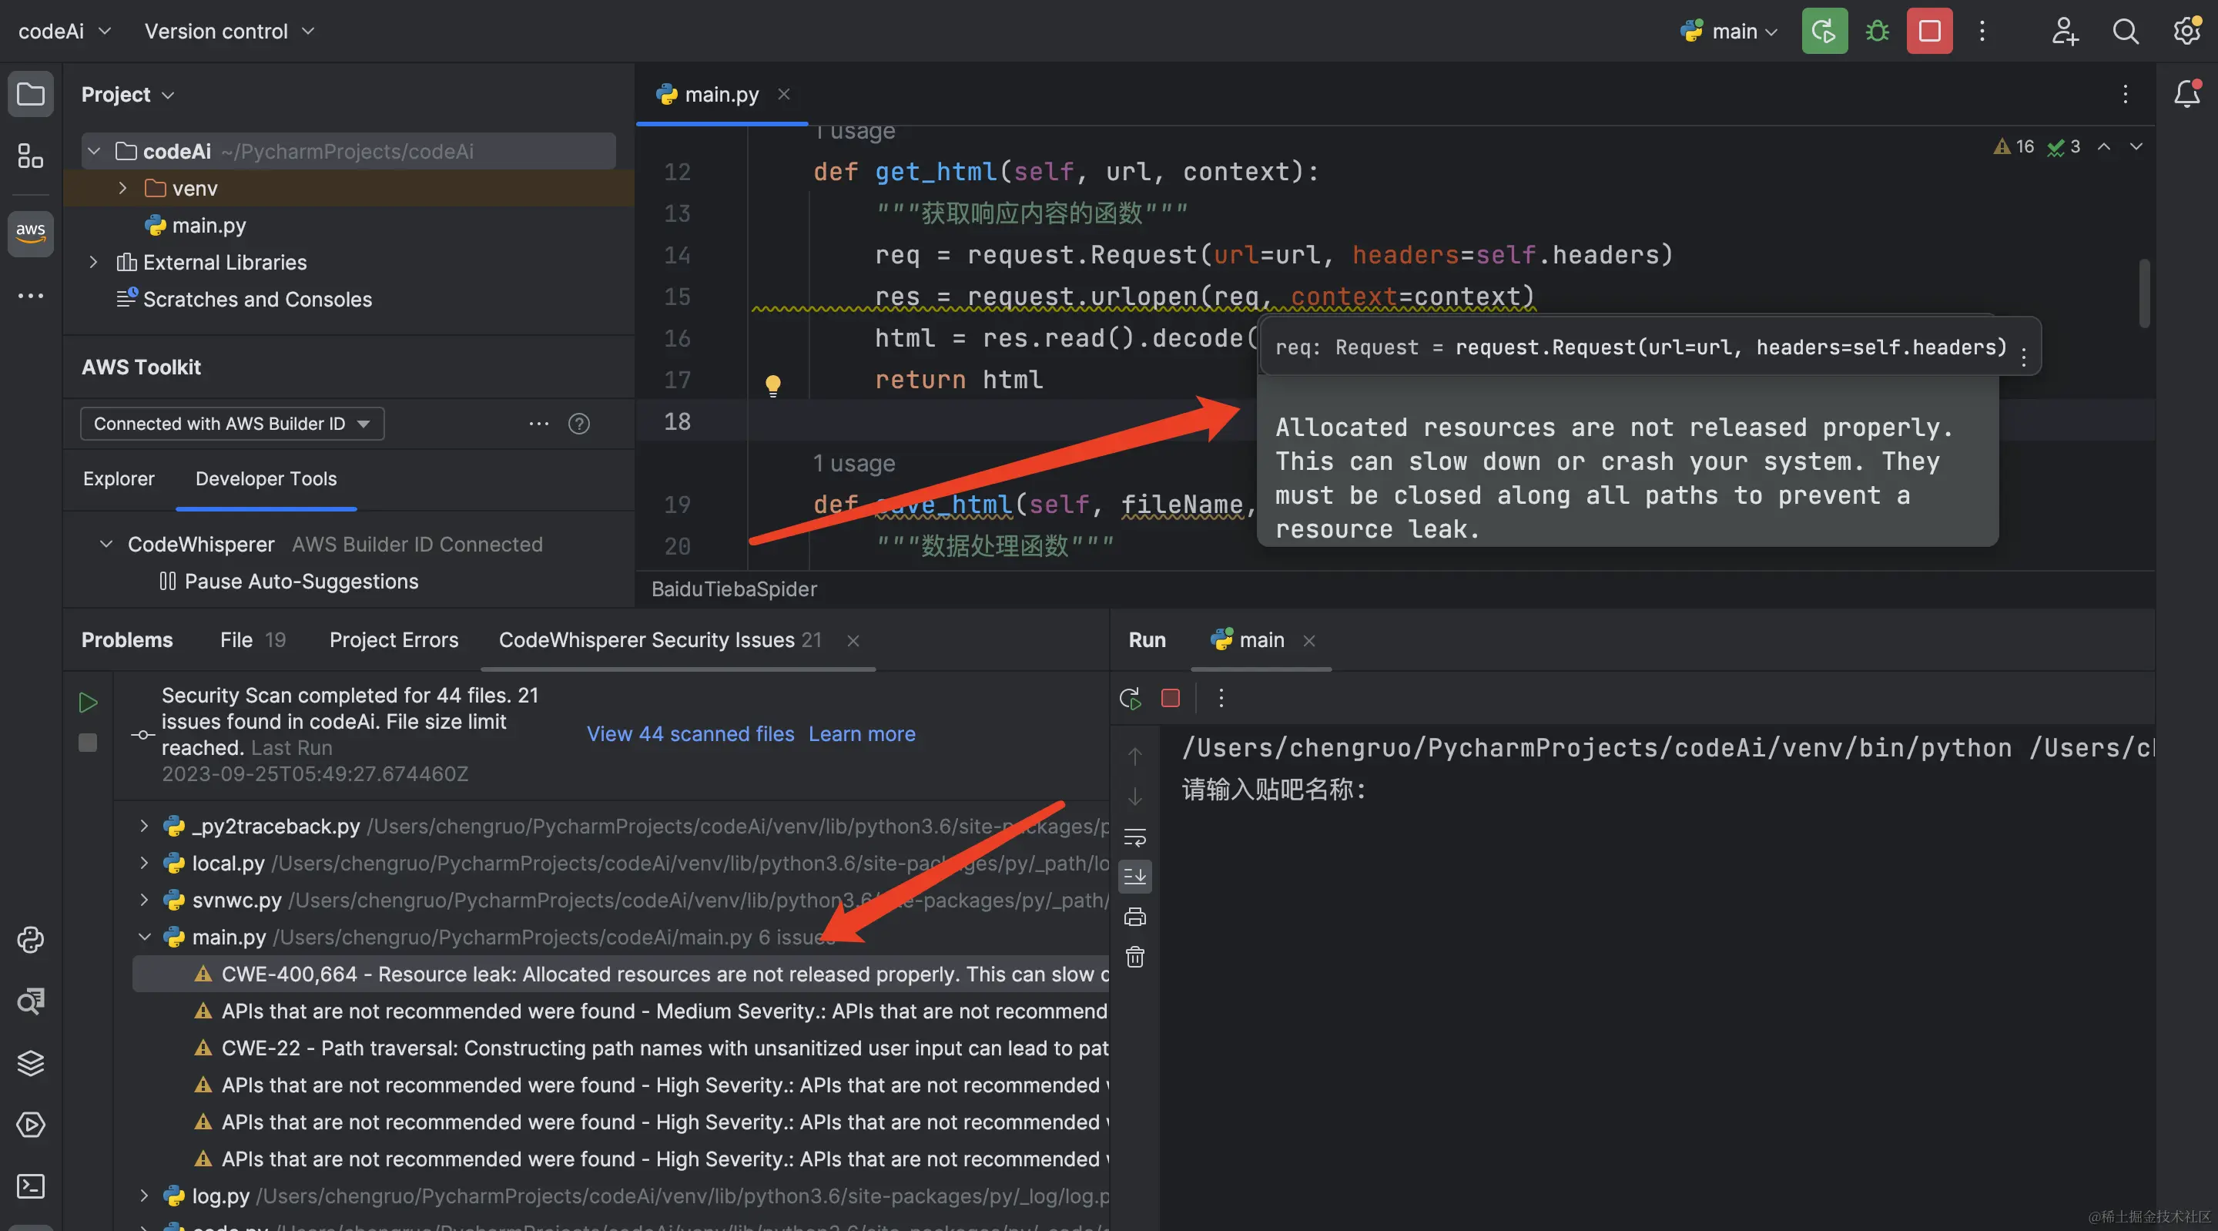The image size is (2218, 1231).
Task: Toggle soft-wrap in Run console
Action: click(x=1135, y=837)
